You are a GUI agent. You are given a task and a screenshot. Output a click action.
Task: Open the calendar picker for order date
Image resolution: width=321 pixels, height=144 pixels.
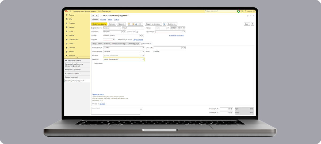[x=184, y=28]
